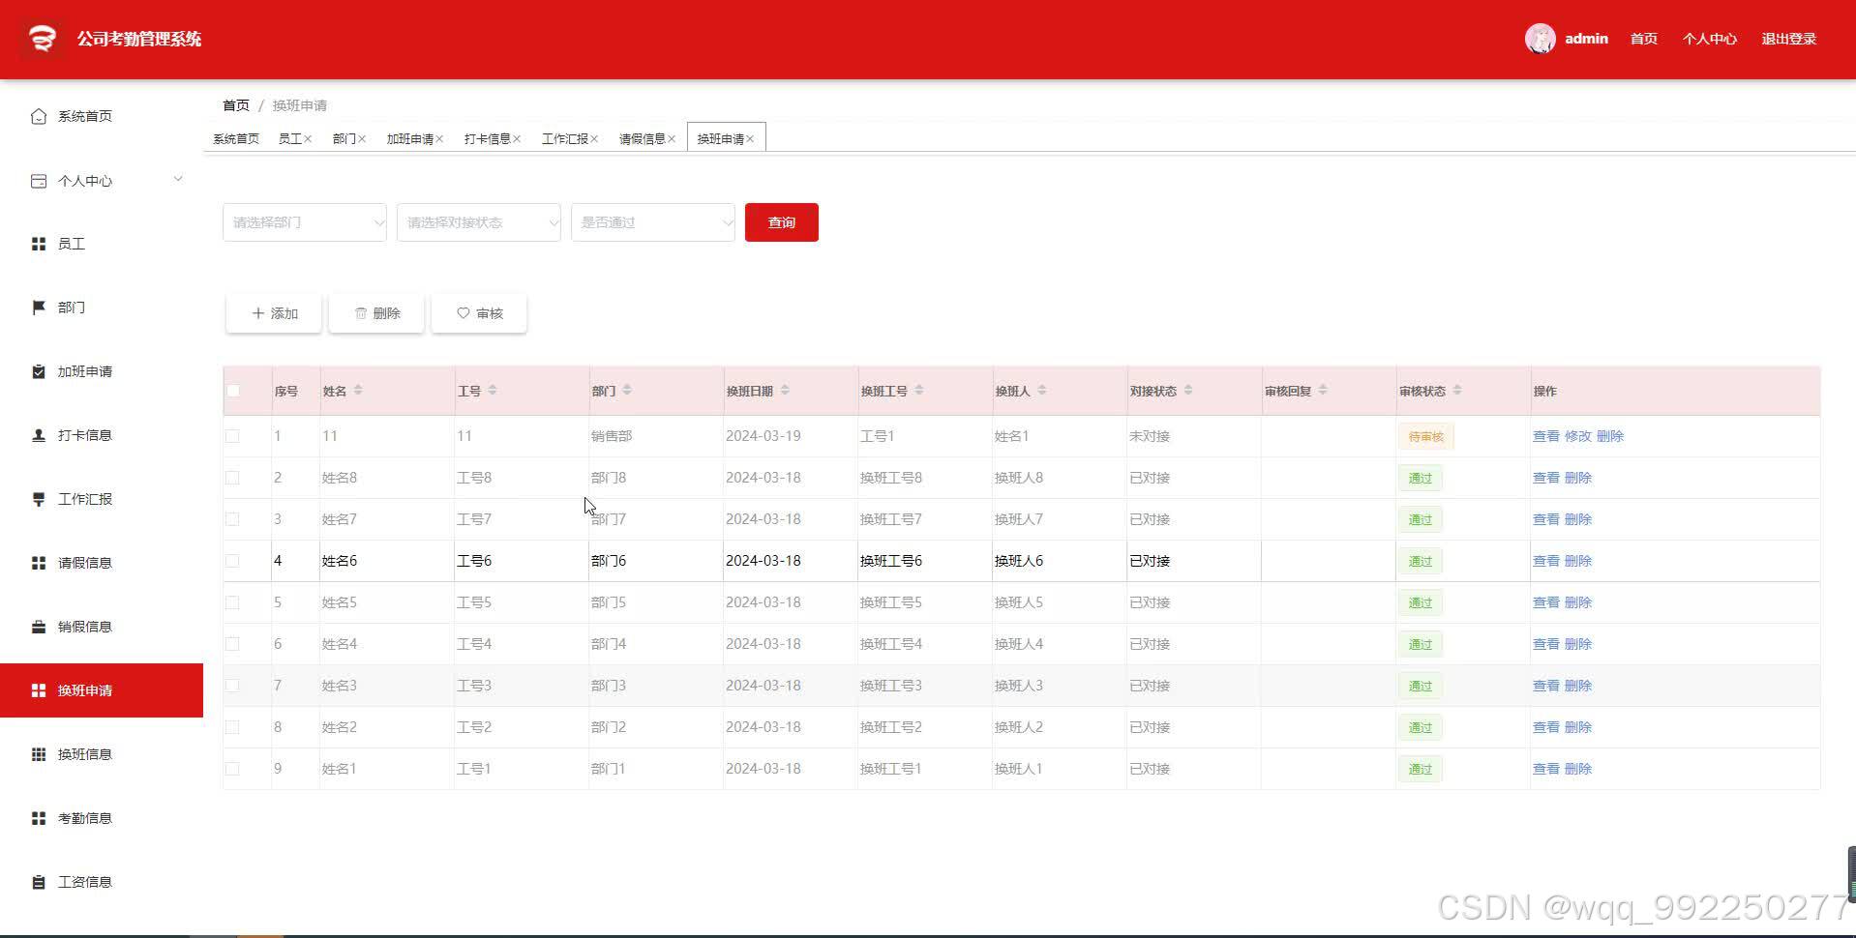This screenshot has height=938, width=1856.
Task: Sort by 换班工号 column arrows
Action: click(x=919, y=391)
